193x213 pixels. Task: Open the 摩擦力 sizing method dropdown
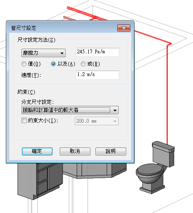coord(43,53)
